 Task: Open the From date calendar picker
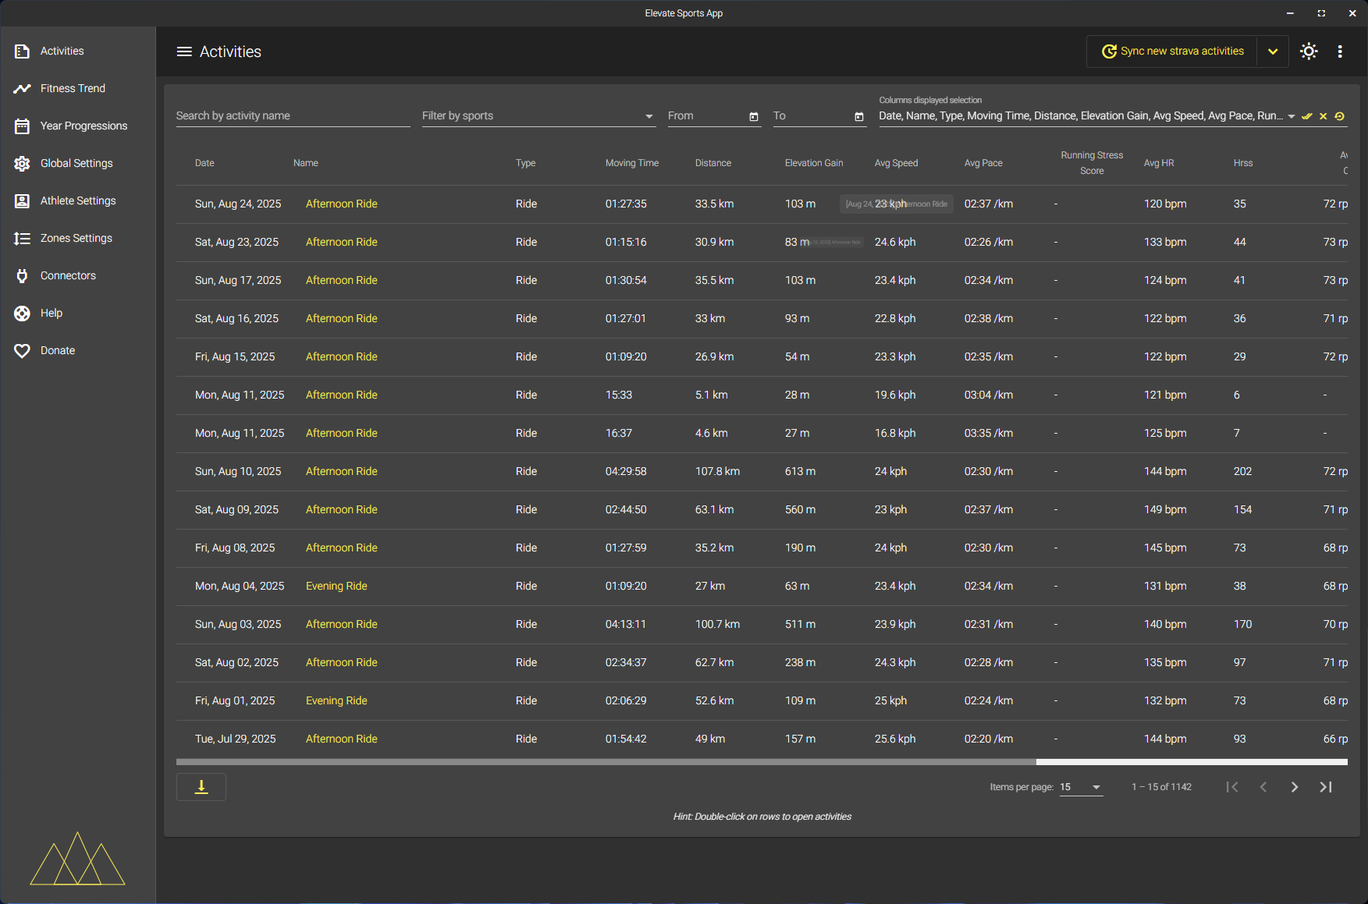(x=754, y=116)
